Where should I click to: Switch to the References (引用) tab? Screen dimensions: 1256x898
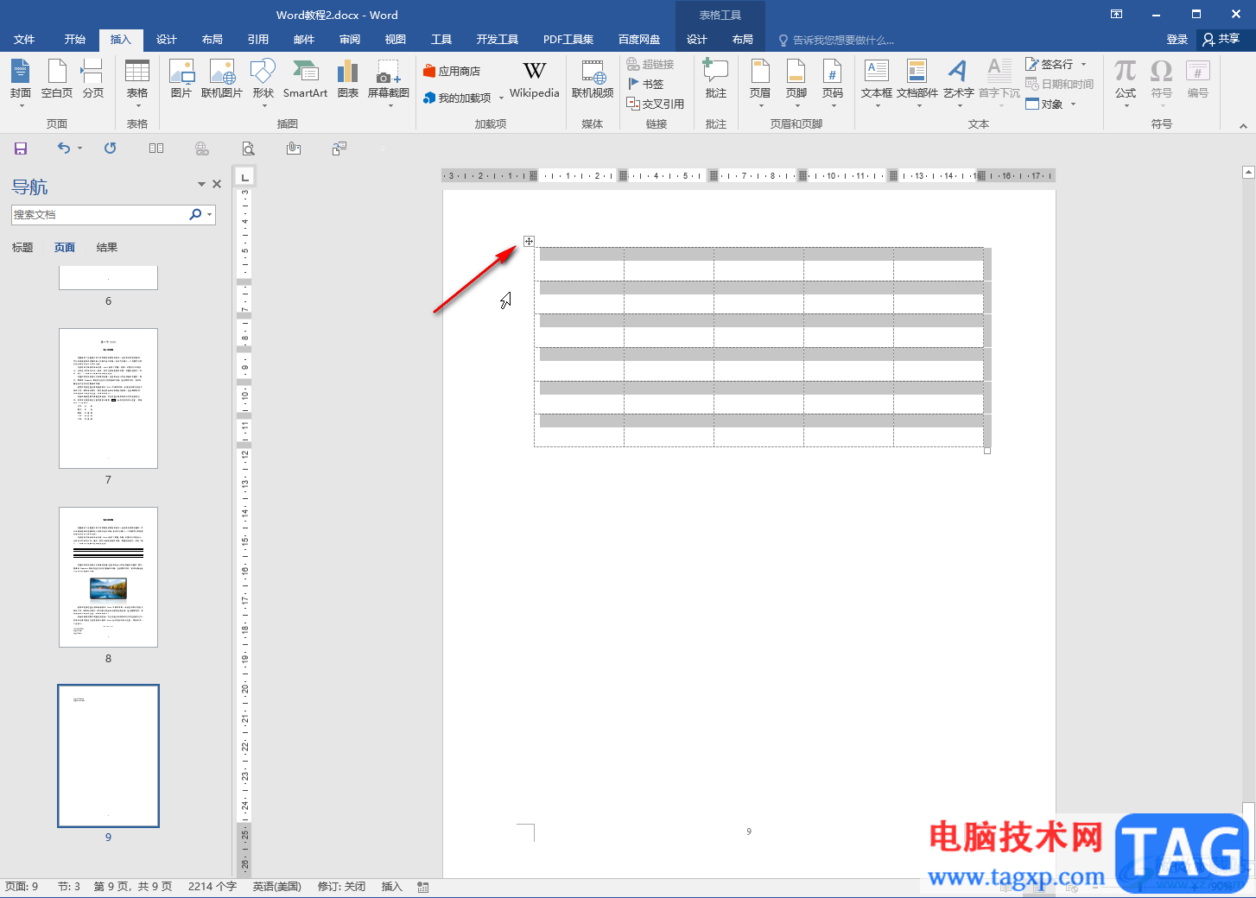pyautogui.click(x=258, y=40)
